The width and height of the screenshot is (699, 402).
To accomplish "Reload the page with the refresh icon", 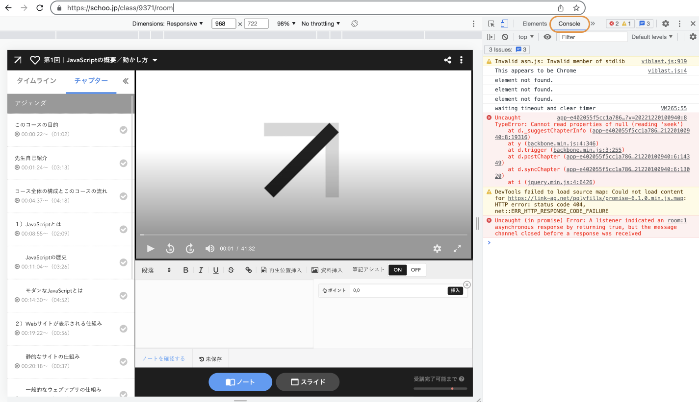I will pos(40,8).
